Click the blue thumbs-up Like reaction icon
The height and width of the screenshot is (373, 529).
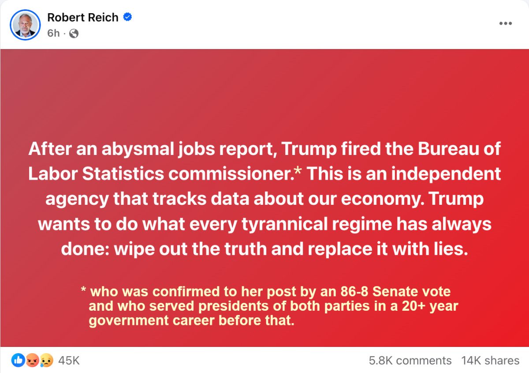[18, 361]
